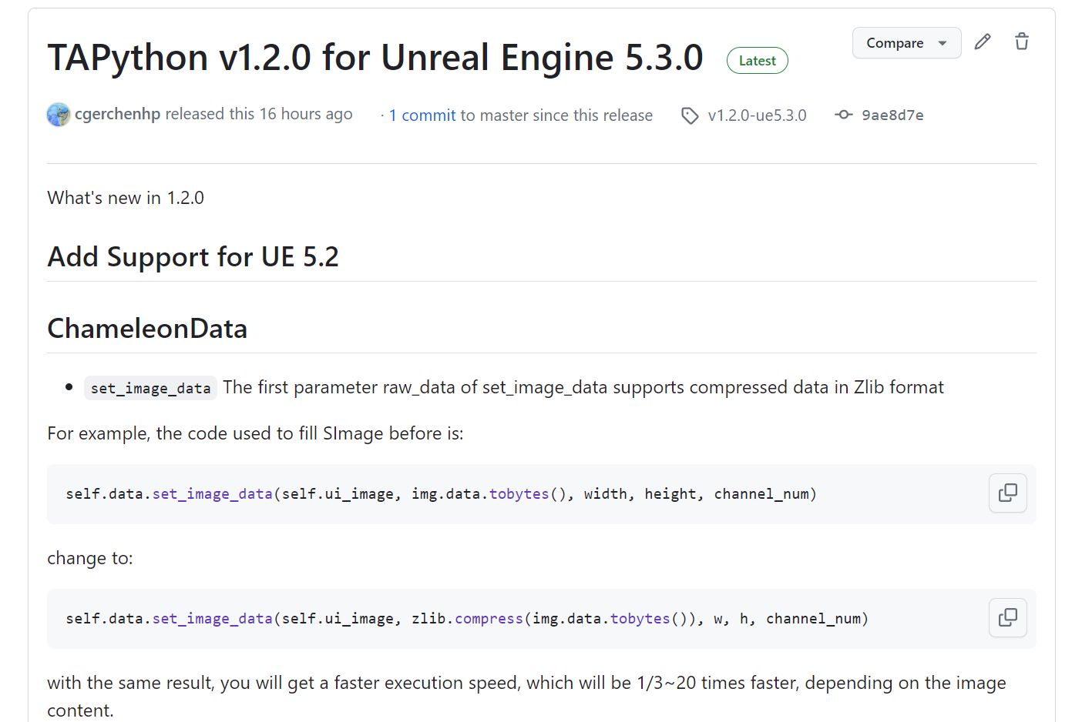Click the 'What's new in 1.2.0' text
This screenshot has width=1082, height=722.
tap(126, 198)
